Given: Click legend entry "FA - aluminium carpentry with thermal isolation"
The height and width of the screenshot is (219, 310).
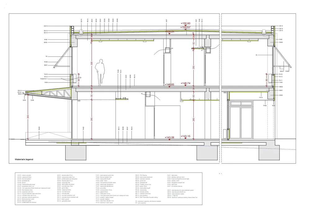Looking at the screenshot, I should tap(148, 201).
